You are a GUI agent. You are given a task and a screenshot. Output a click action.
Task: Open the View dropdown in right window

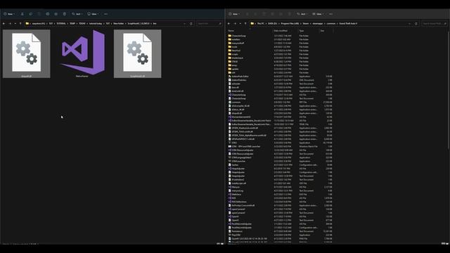[x=318, y=14]
